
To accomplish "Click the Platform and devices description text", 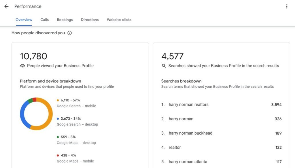I will tap(67, 87).
